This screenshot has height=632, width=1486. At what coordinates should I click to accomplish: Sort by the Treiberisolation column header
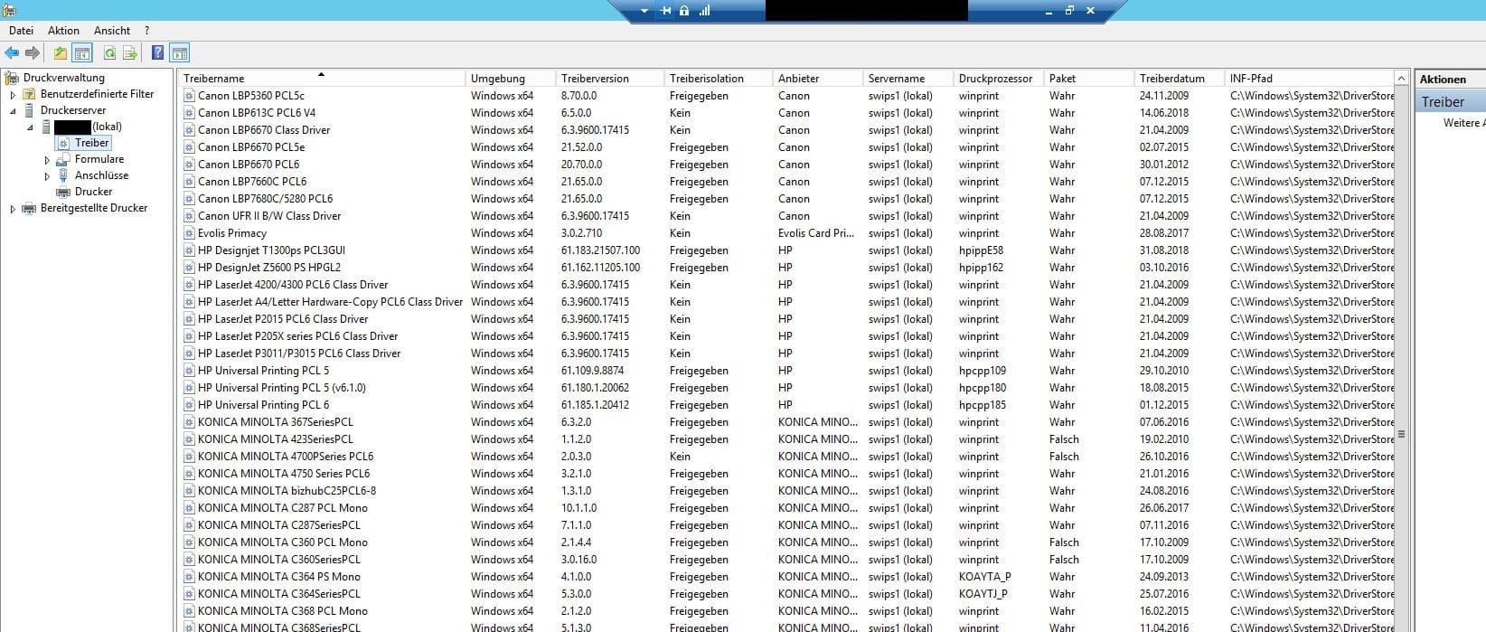click(x=718, y=79)
